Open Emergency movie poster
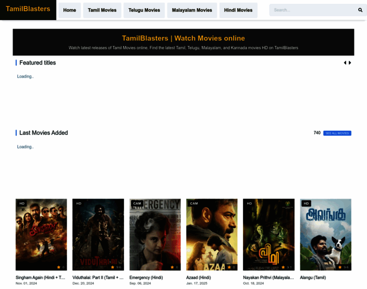The height and width of the screenshot is (289, 367). pos(155,235)
